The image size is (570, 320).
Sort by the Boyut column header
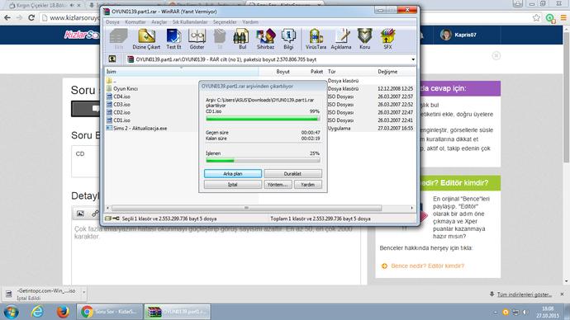(282, 72)
